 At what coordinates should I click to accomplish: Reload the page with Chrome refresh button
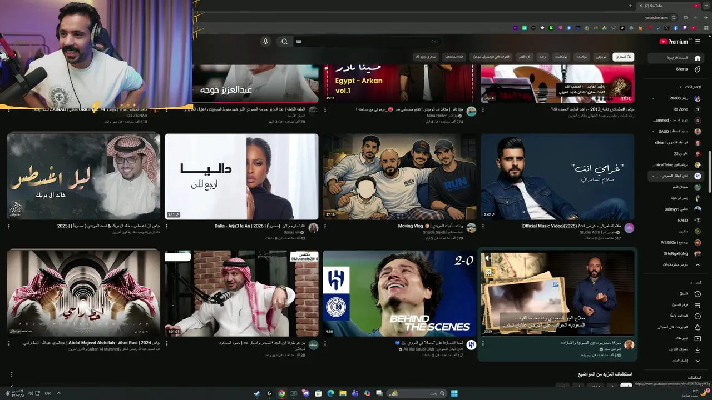click(686, 18)
